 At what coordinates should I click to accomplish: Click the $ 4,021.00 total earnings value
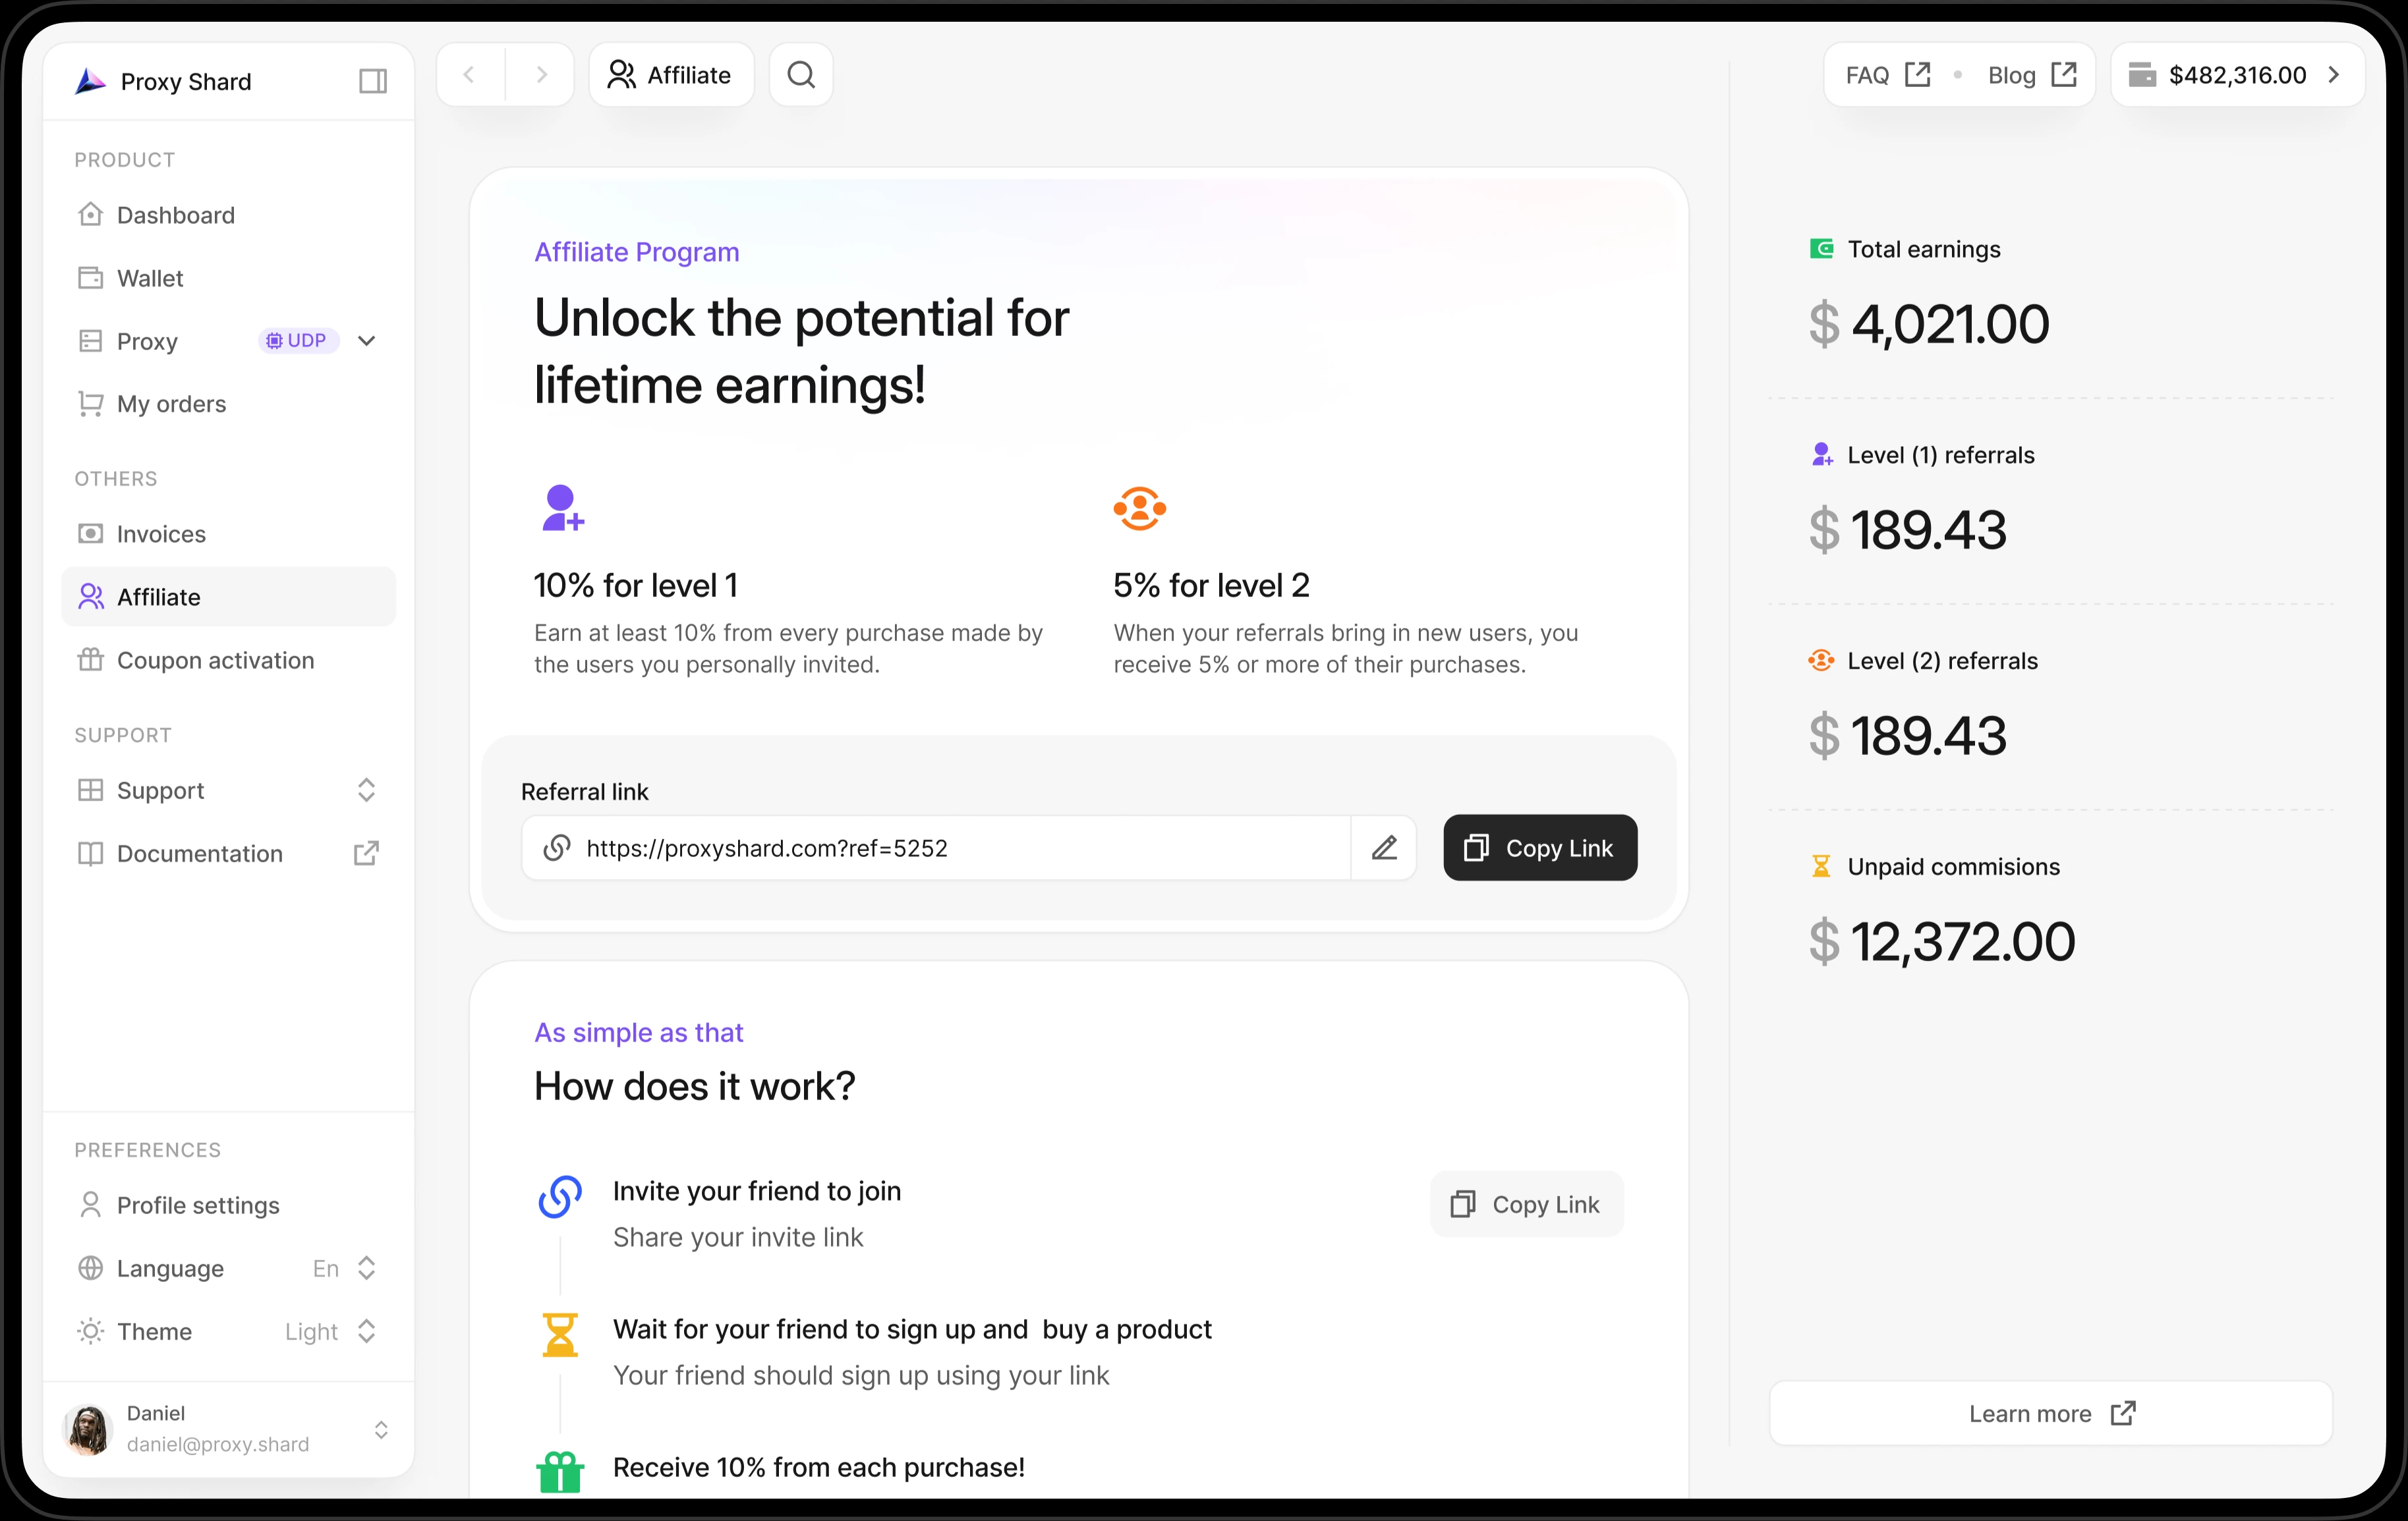(1929, 324)
